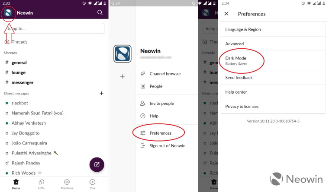
Task: Open search with the magnifier icon
Action: [100, 13]
